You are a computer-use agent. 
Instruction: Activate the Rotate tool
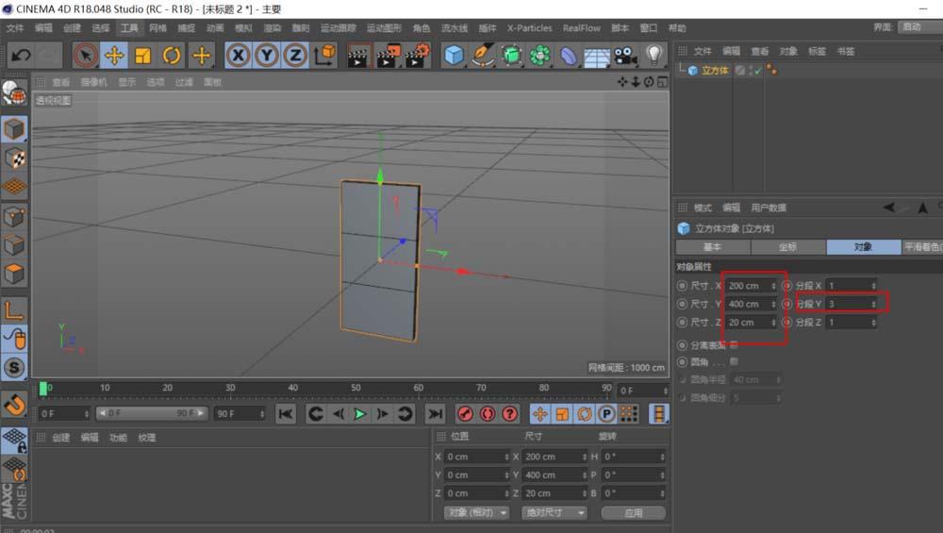(x=172, y=56)
